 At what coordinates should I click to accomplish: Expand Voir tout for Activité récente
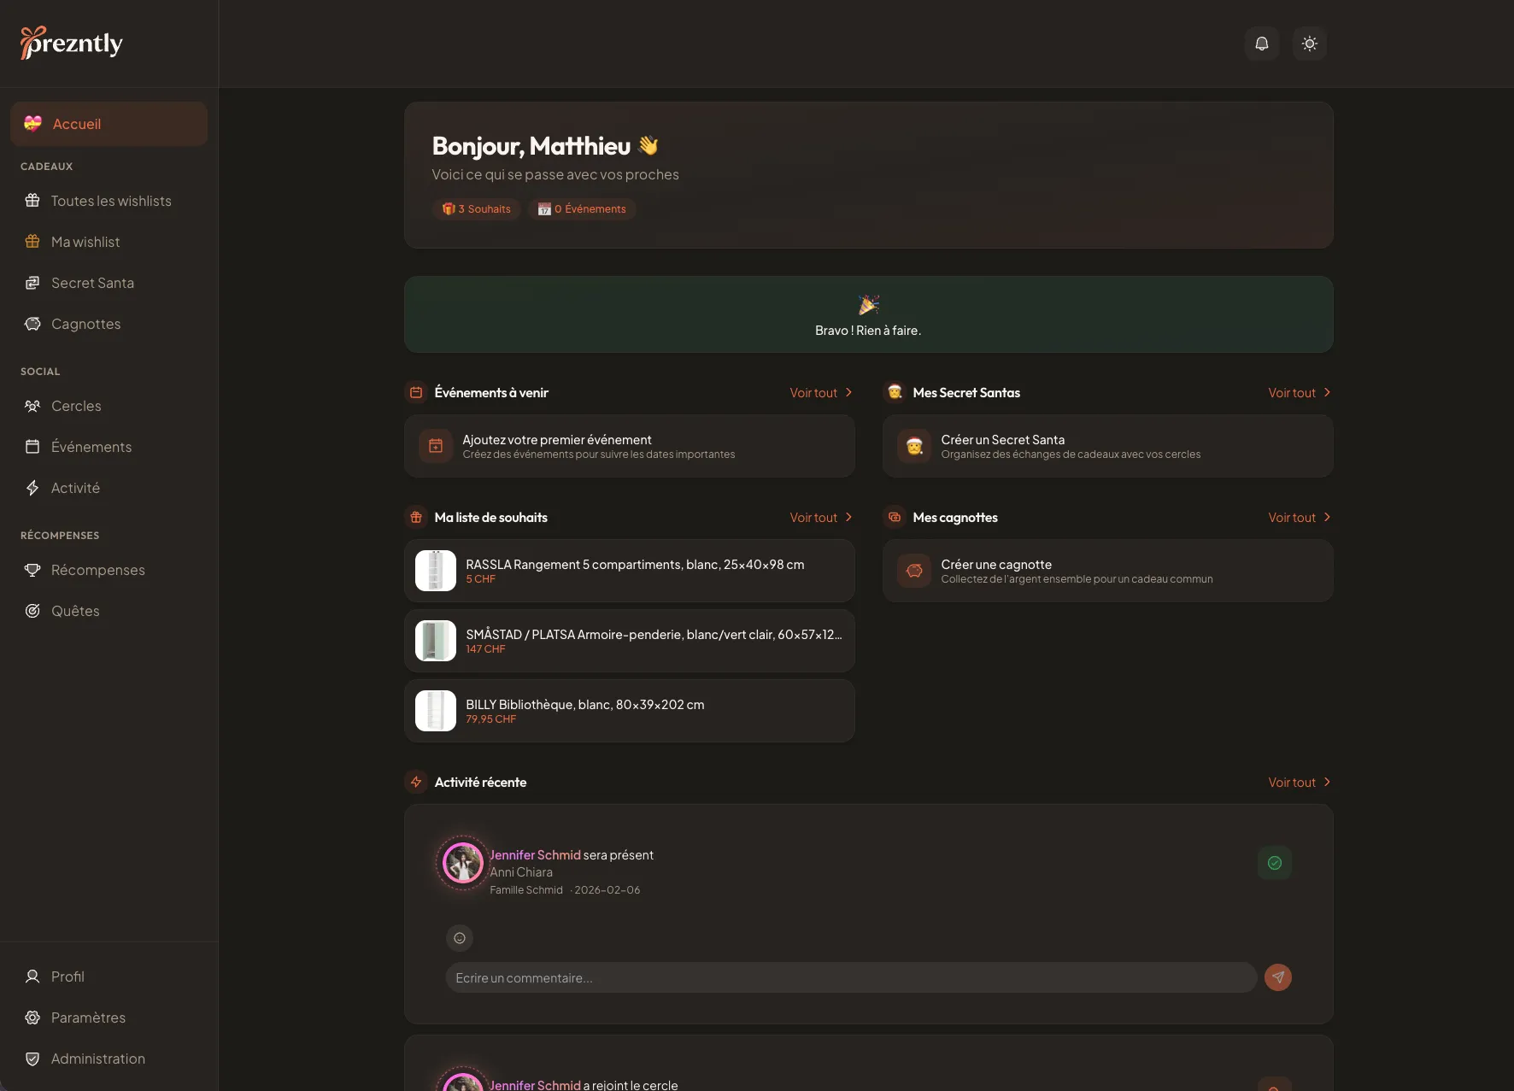coord(1298,782)
